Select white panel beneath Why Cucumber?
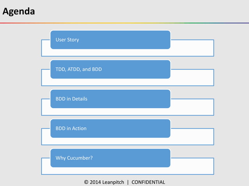Viewport: 249px width, 186px height. click(x=191, y=167)
